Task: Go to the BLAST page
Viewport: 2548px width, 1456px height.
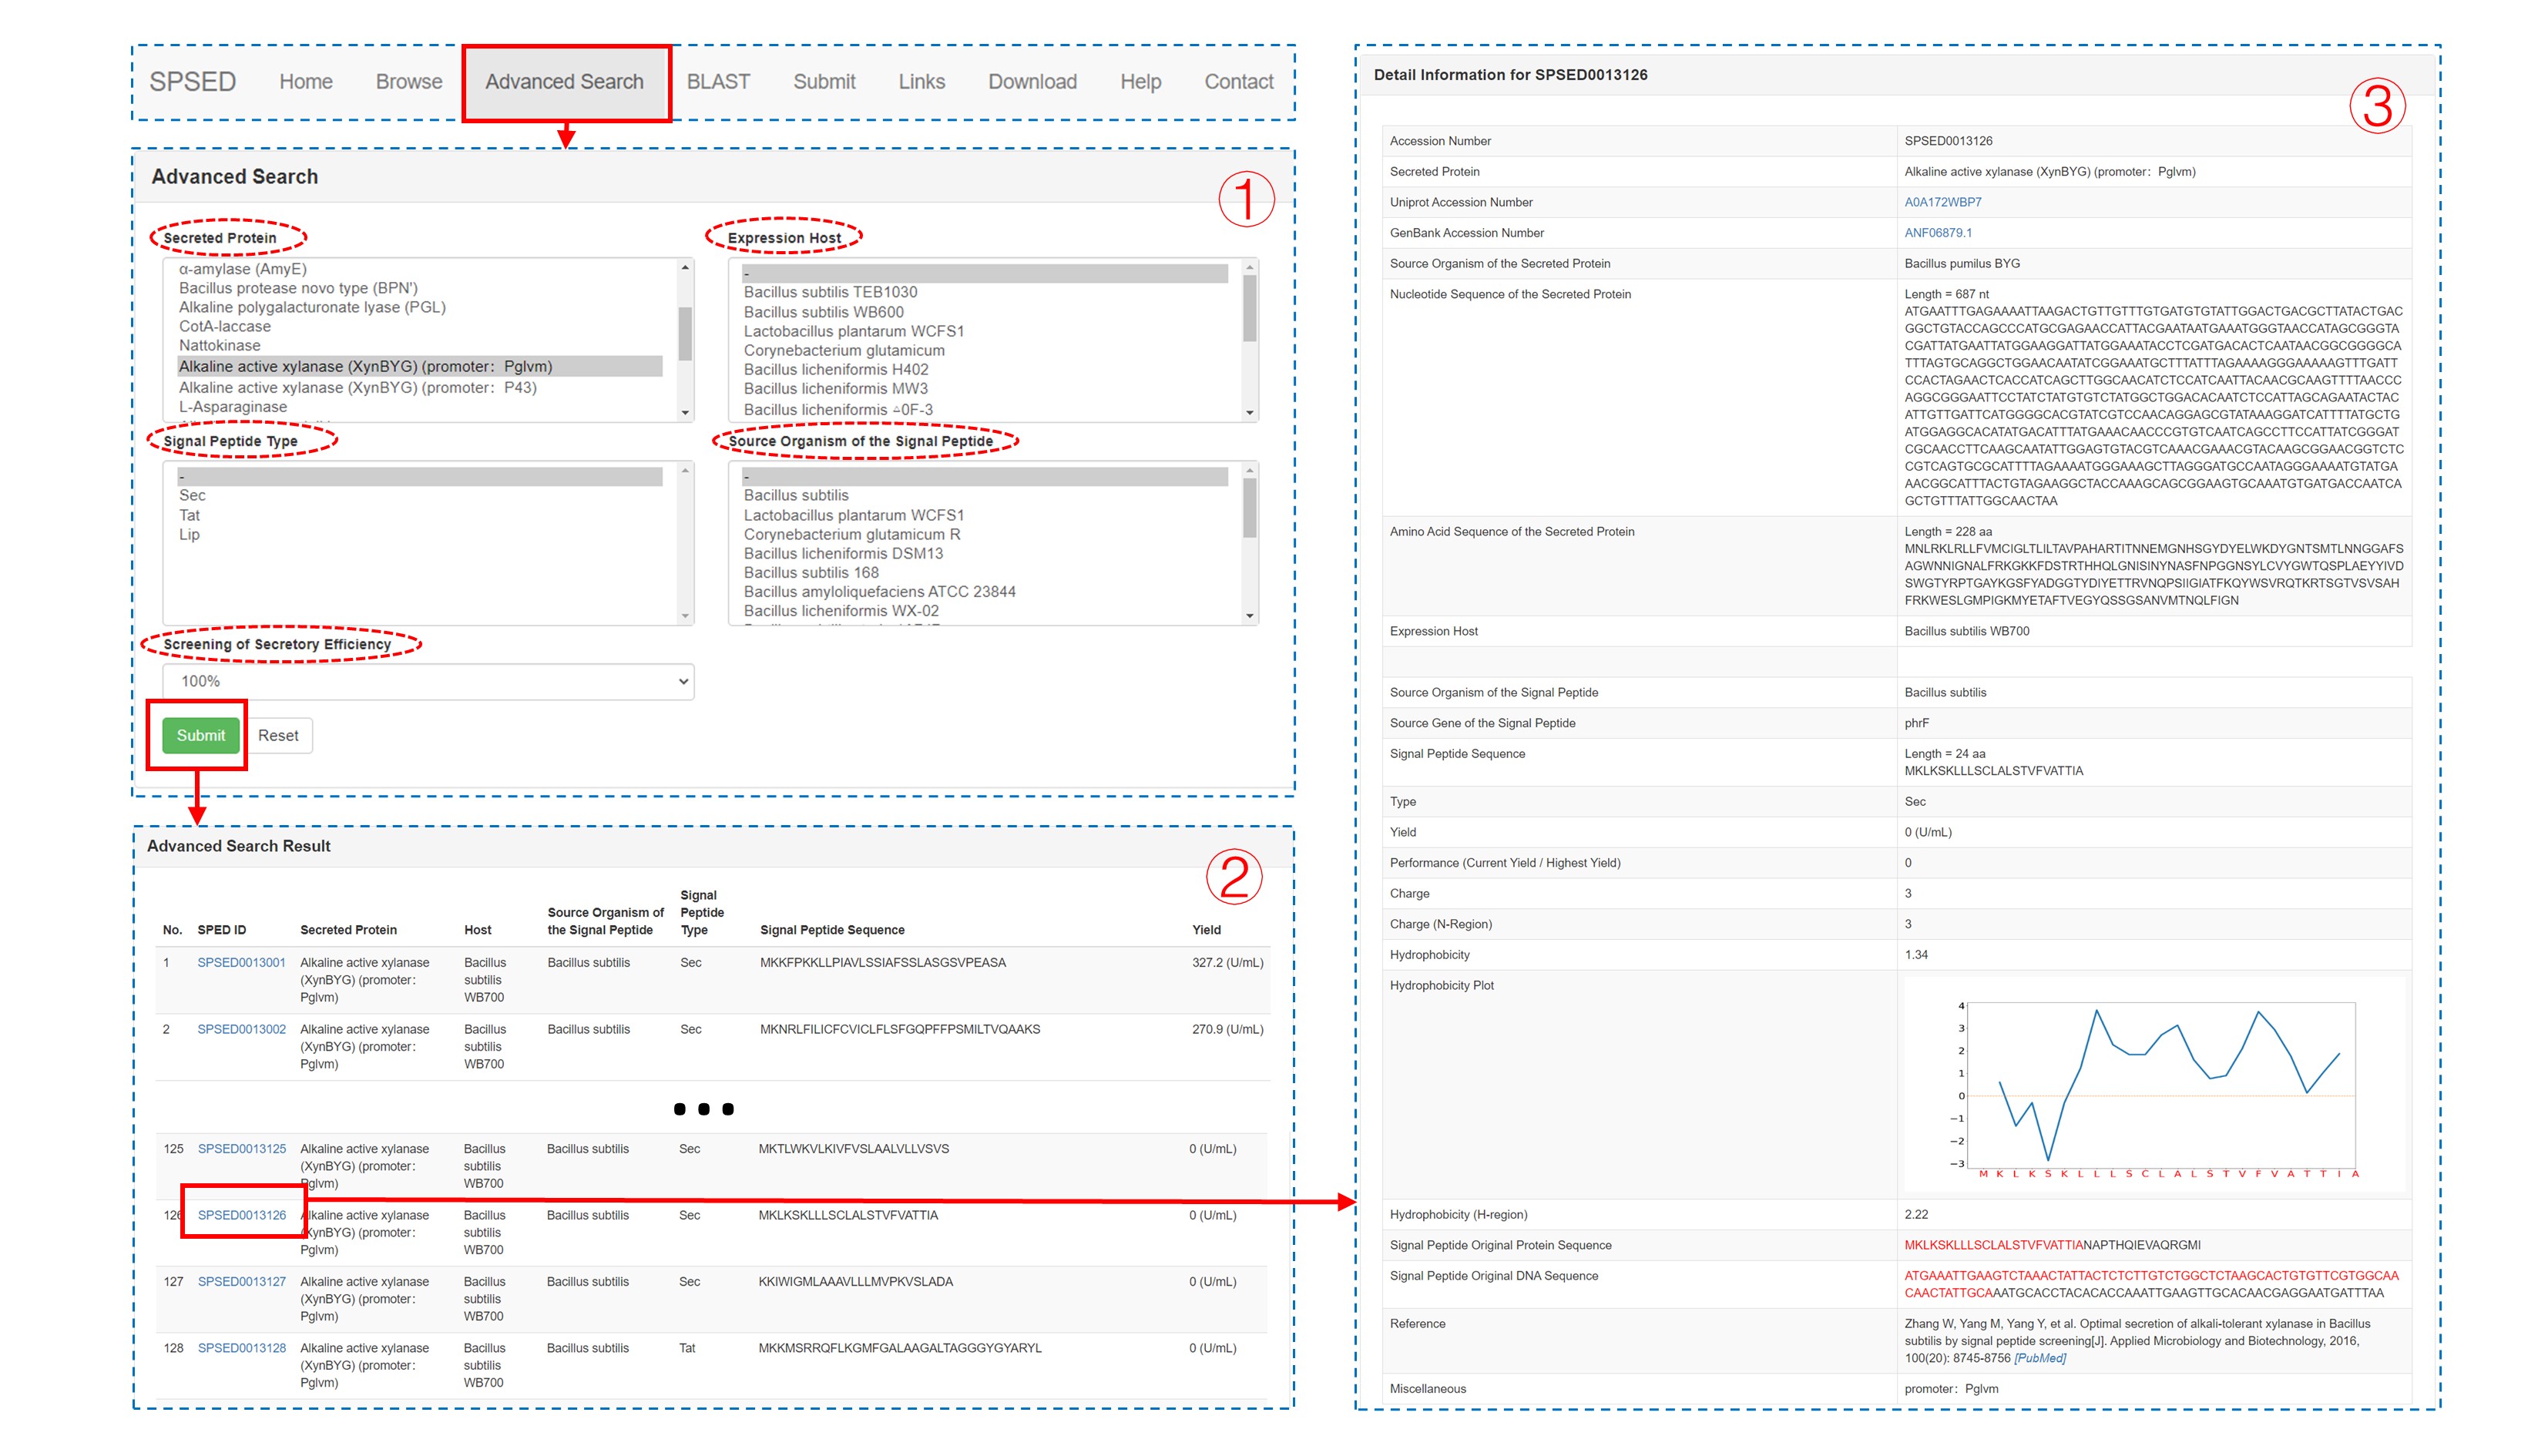Action: point(718,82)
